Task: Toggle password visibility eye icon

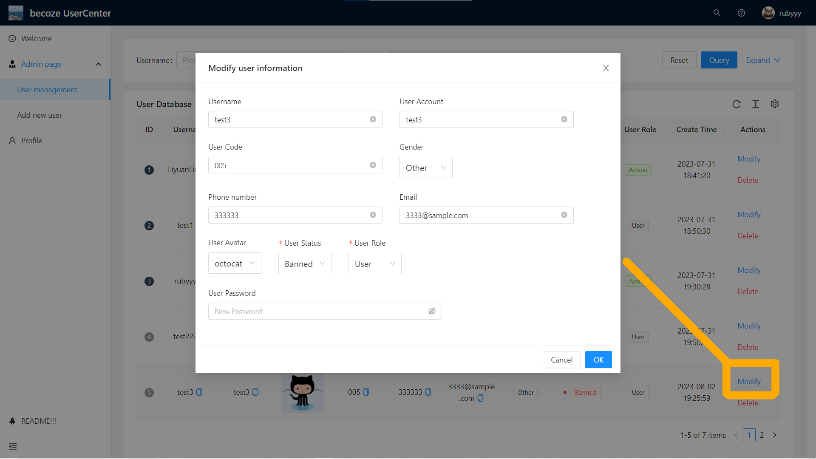Action: click(432, 311)
